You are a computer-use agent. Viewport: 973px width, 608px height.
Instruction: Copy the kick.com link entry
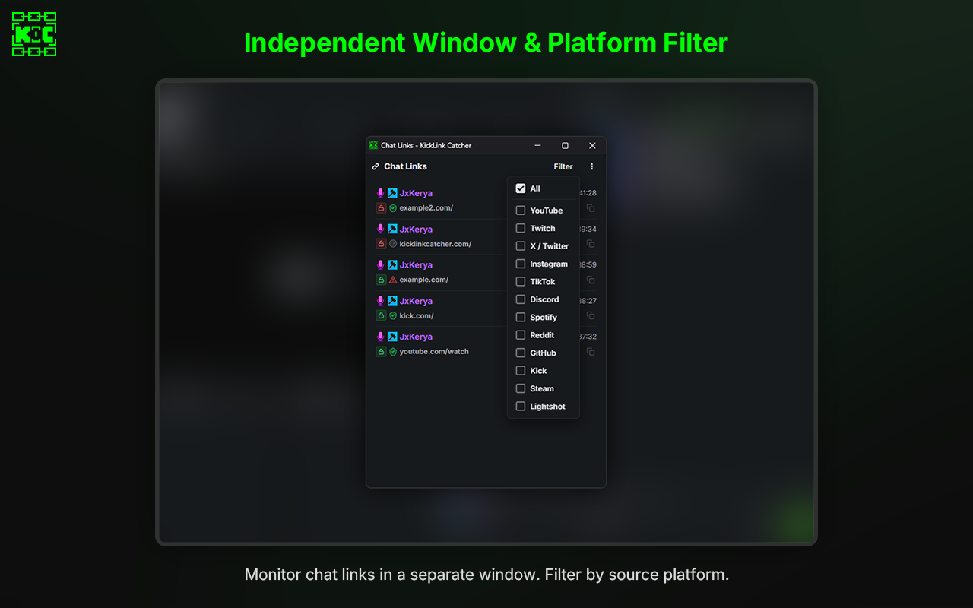click(x=591, y=316)
